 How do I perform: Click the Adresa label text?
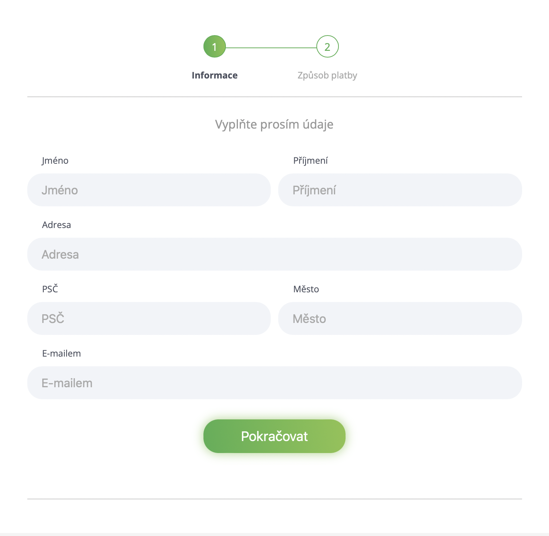[x=56, y=225]
